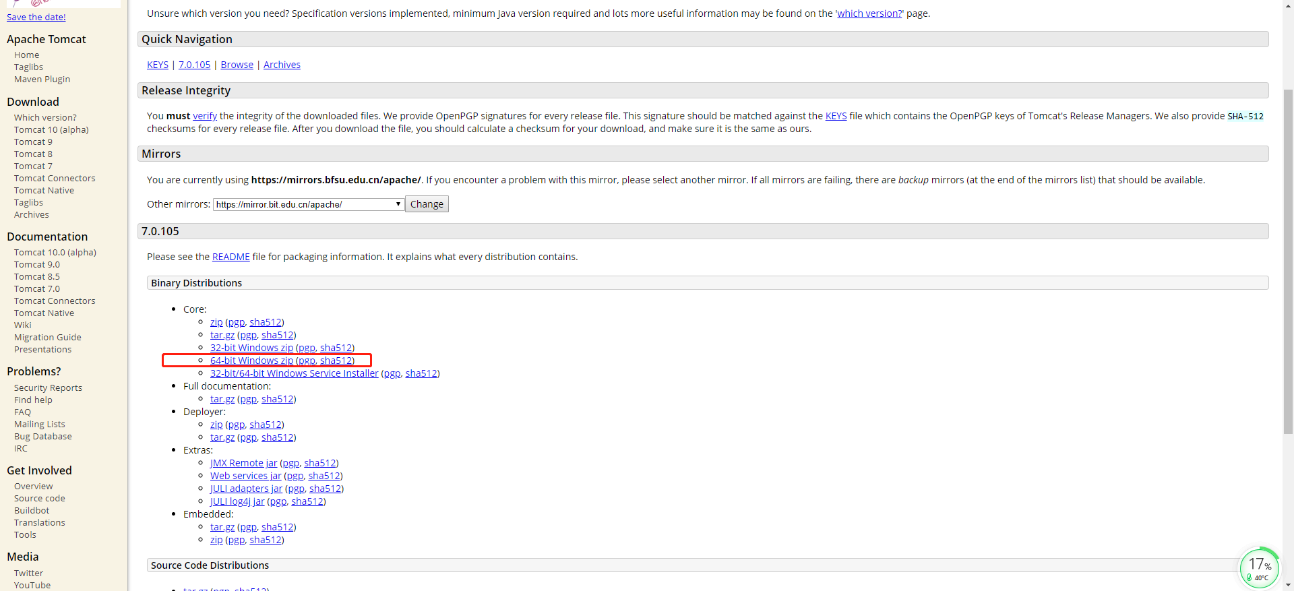Select Tomcat 10 (alpha) under Download

click(51, 130)
